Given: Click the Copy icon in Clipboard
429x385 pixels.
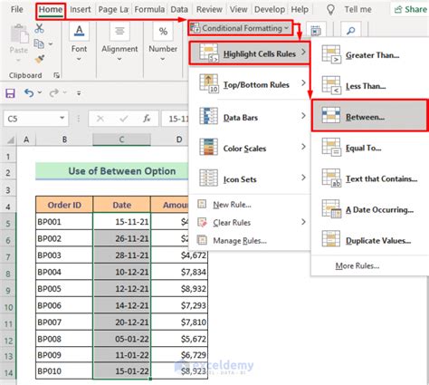Looking at the screenshot, I should [x=39, y=43].
